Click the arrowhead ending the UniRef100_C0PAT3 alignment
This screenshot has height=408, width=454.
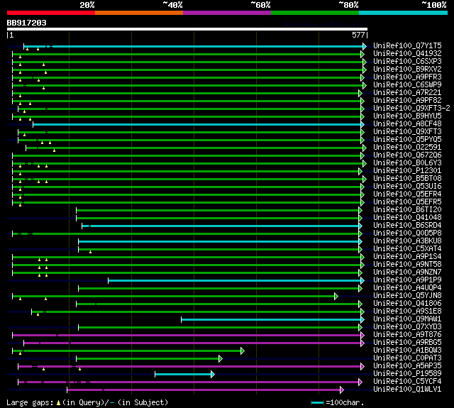coord(221,359)
